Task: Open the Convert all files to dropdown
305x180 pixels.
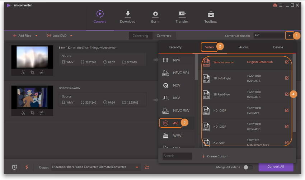Action: 290,35
